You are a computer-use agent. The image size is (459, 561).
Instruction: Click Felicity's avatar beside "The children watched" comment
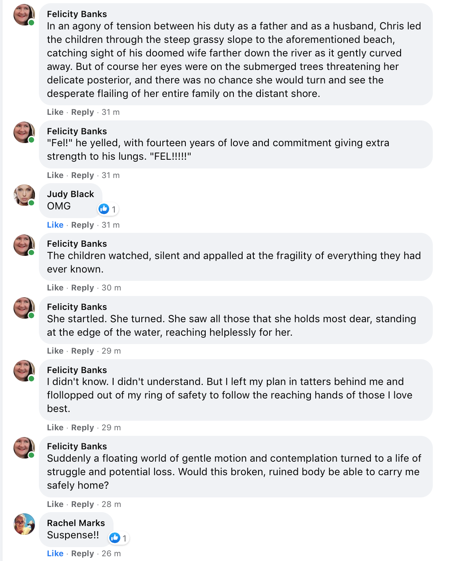pyautogui.click(x=24, y=245)
